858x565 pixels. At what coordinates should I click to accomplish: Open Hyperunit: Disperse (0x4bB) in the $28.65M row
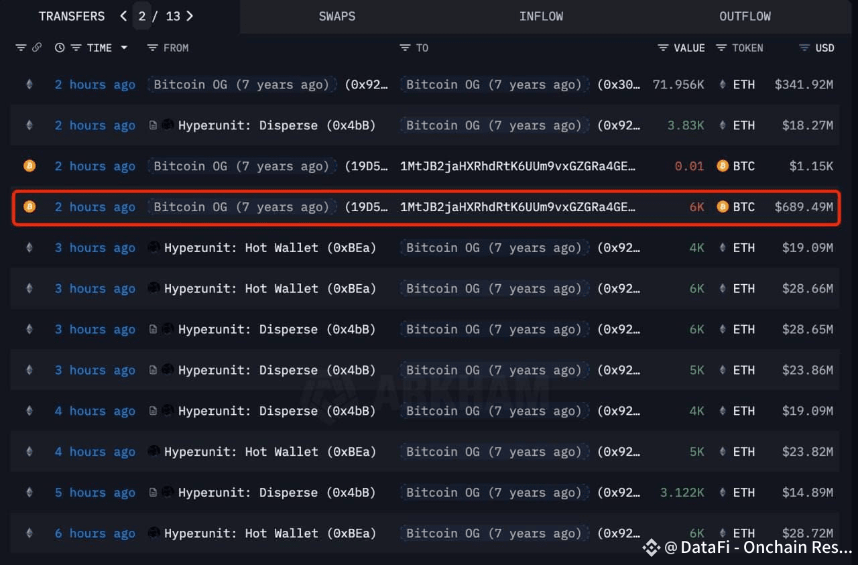[277, 329]
